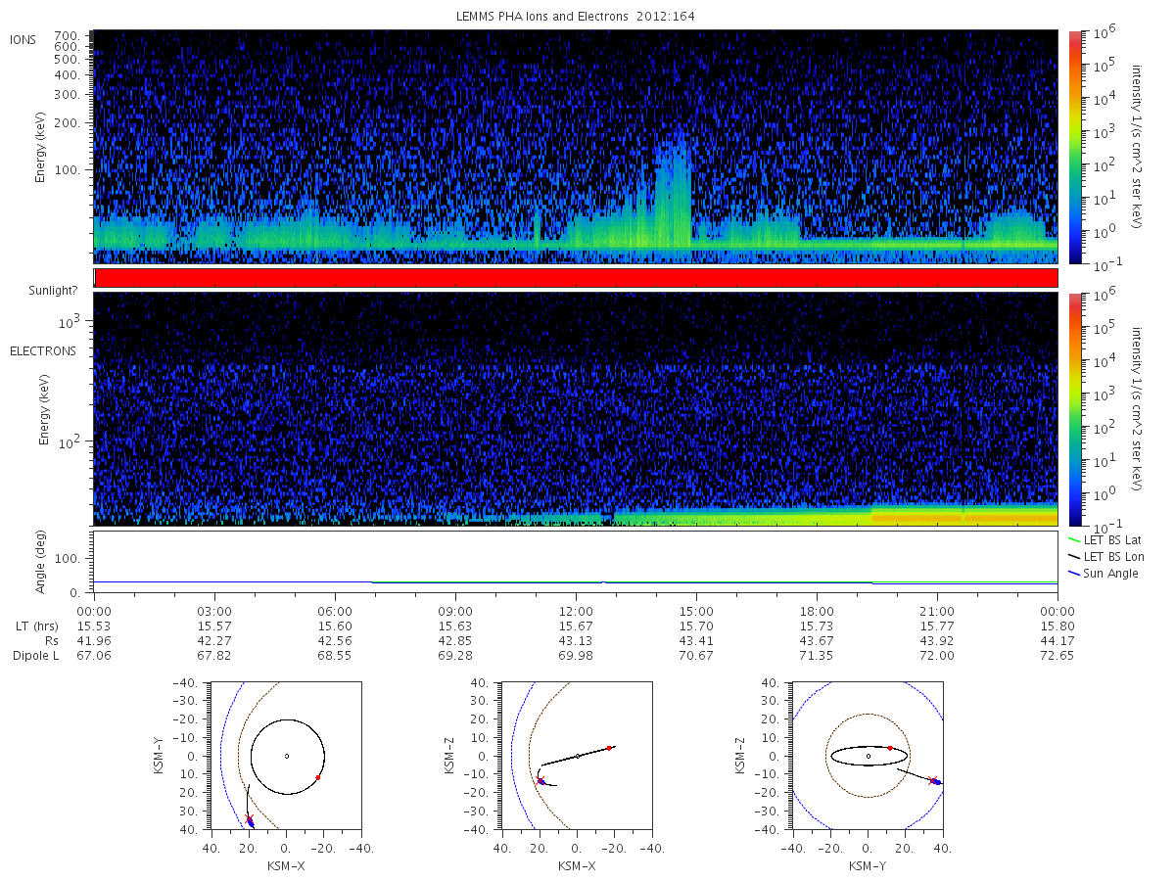Click the 18:00 time axis label

[817, 611]
